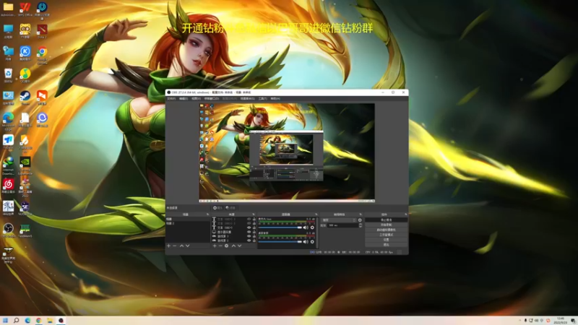Viewport: 578px width, 325px height.
Task: Open 麦克风/Aux audio settings gear
Action: pyautogui.click(x=312, y=227)
